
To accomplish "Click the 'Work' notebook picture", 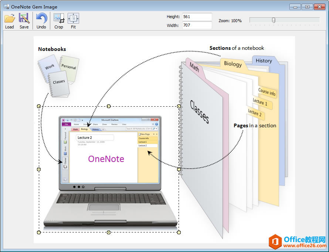I will tap(50, 67).
